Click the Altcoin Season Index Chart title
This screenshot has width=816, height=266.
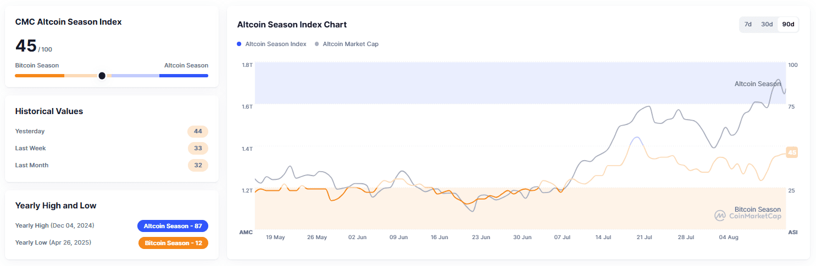point(292,25)
